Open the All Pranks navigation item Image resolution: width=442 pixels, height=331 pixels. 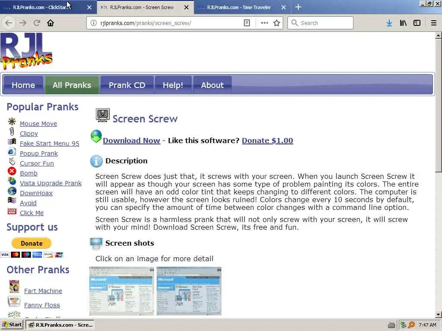pyautogui.click(x=72, y=85)
